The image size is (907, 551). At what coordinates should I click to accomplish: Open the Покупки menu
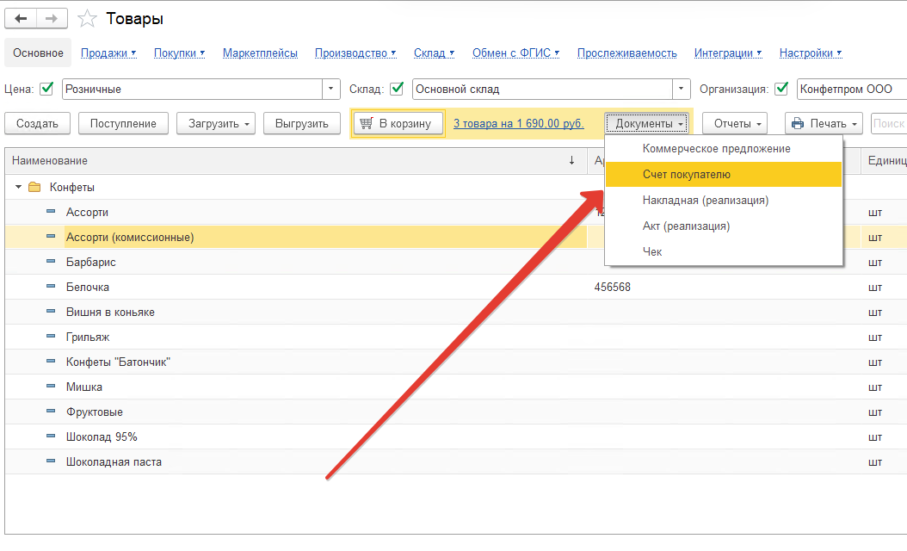179,53
